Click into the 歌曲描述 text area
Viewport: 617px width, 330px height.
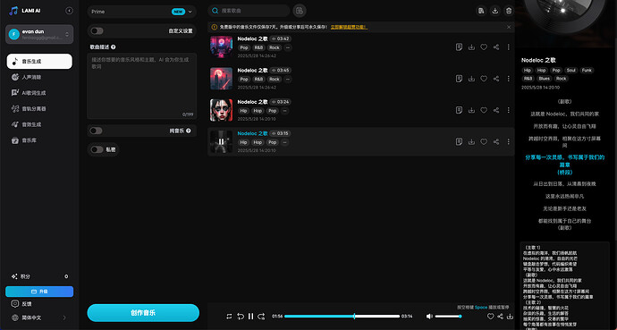(x=141, y=86)
